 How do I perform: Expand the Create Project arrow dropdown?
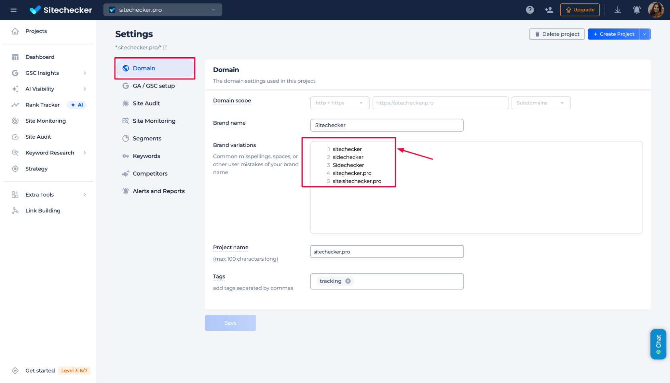pyautogui.click(x=645, y=34)
